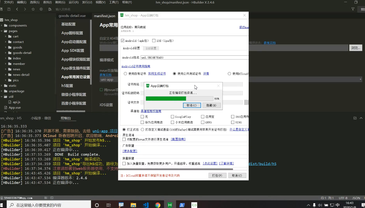Expand the goods folder in the project tree
The image size is (365, 208).
coord(6,47)
